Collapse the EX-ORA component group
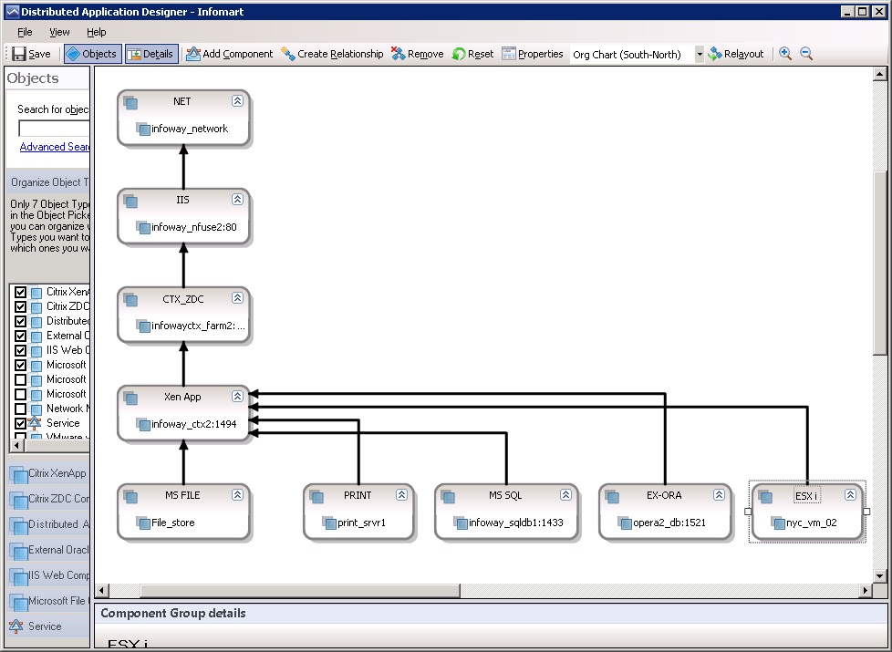This screenshot has width=892, height=652. [719, 494]
